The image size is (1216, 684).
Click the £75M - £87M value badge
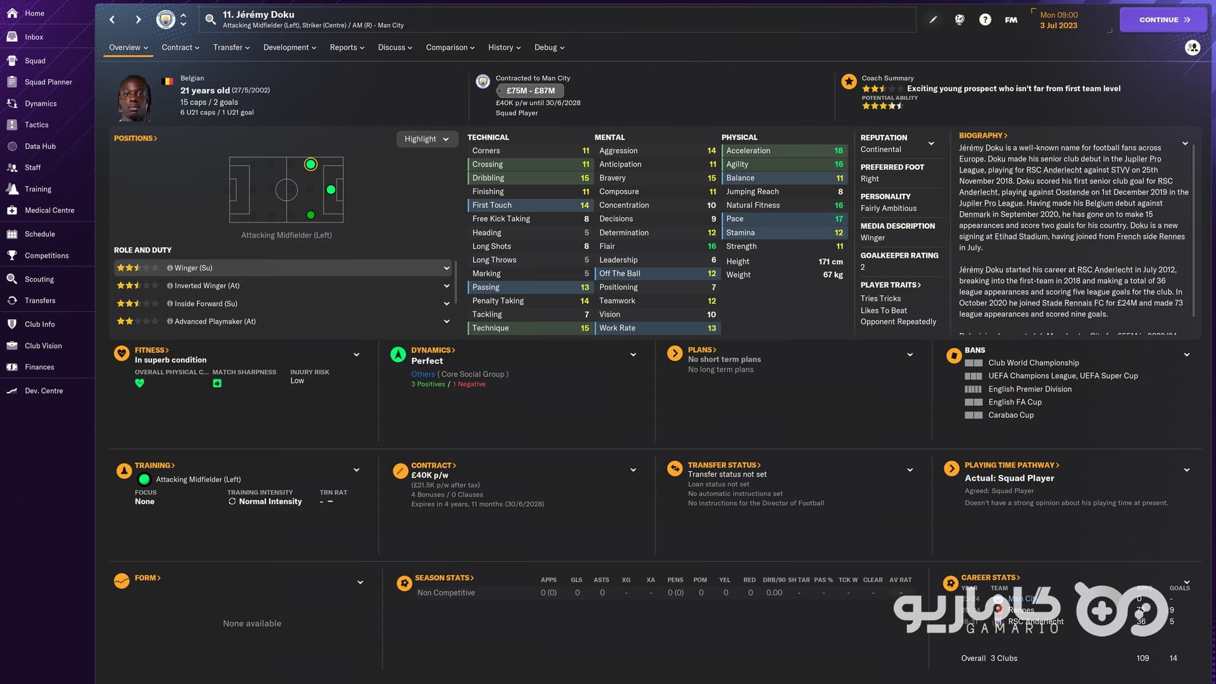coord(531,91)
